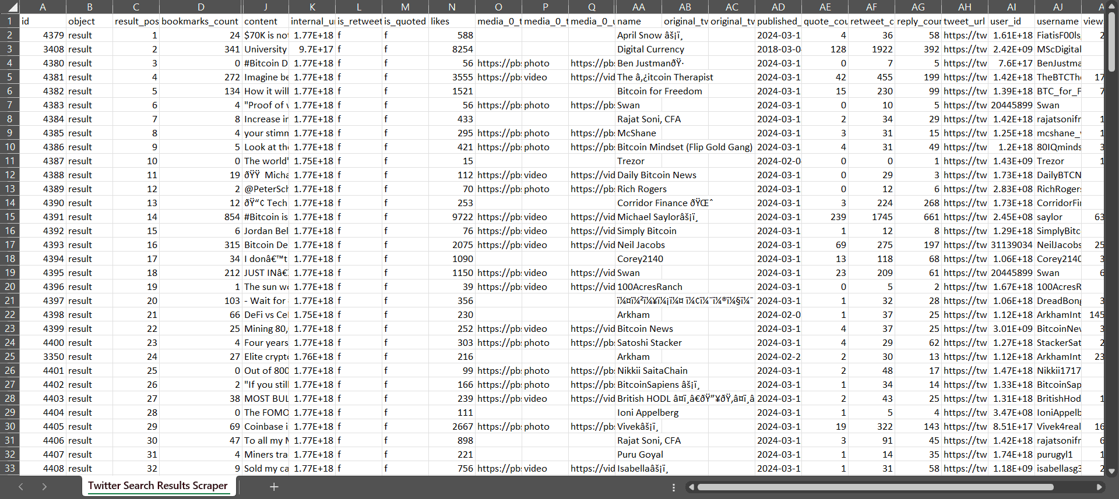Select username cell saylor
This screenshot has height=499, width=1119.
(x=1058, y=217)
